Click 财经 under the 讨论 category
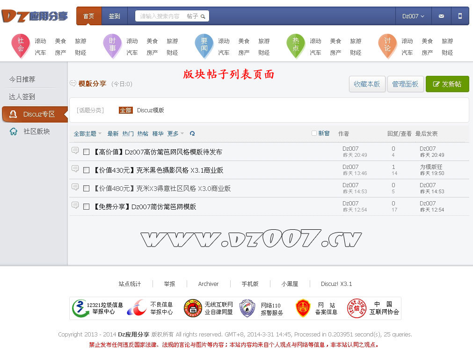 click(447, 52)
